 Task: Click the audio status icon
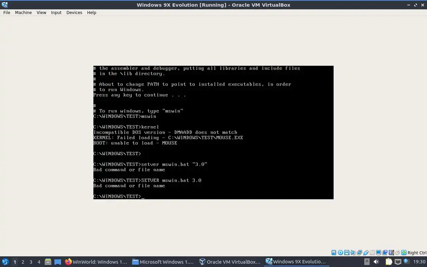point(353,253)
